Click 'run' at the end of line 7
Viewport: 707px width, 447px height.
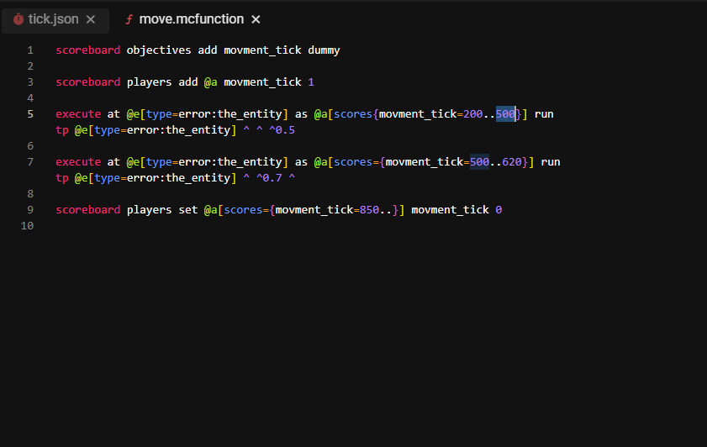pyautogui.click(x=551, y=162)
